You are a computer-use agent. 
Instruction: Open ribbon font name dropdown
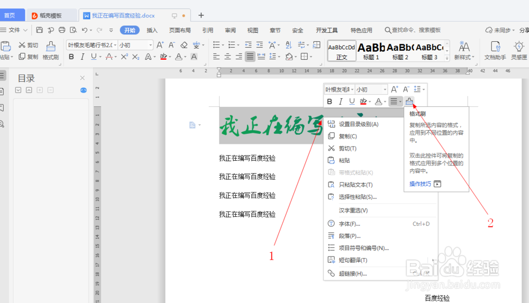tap(115, 45)
